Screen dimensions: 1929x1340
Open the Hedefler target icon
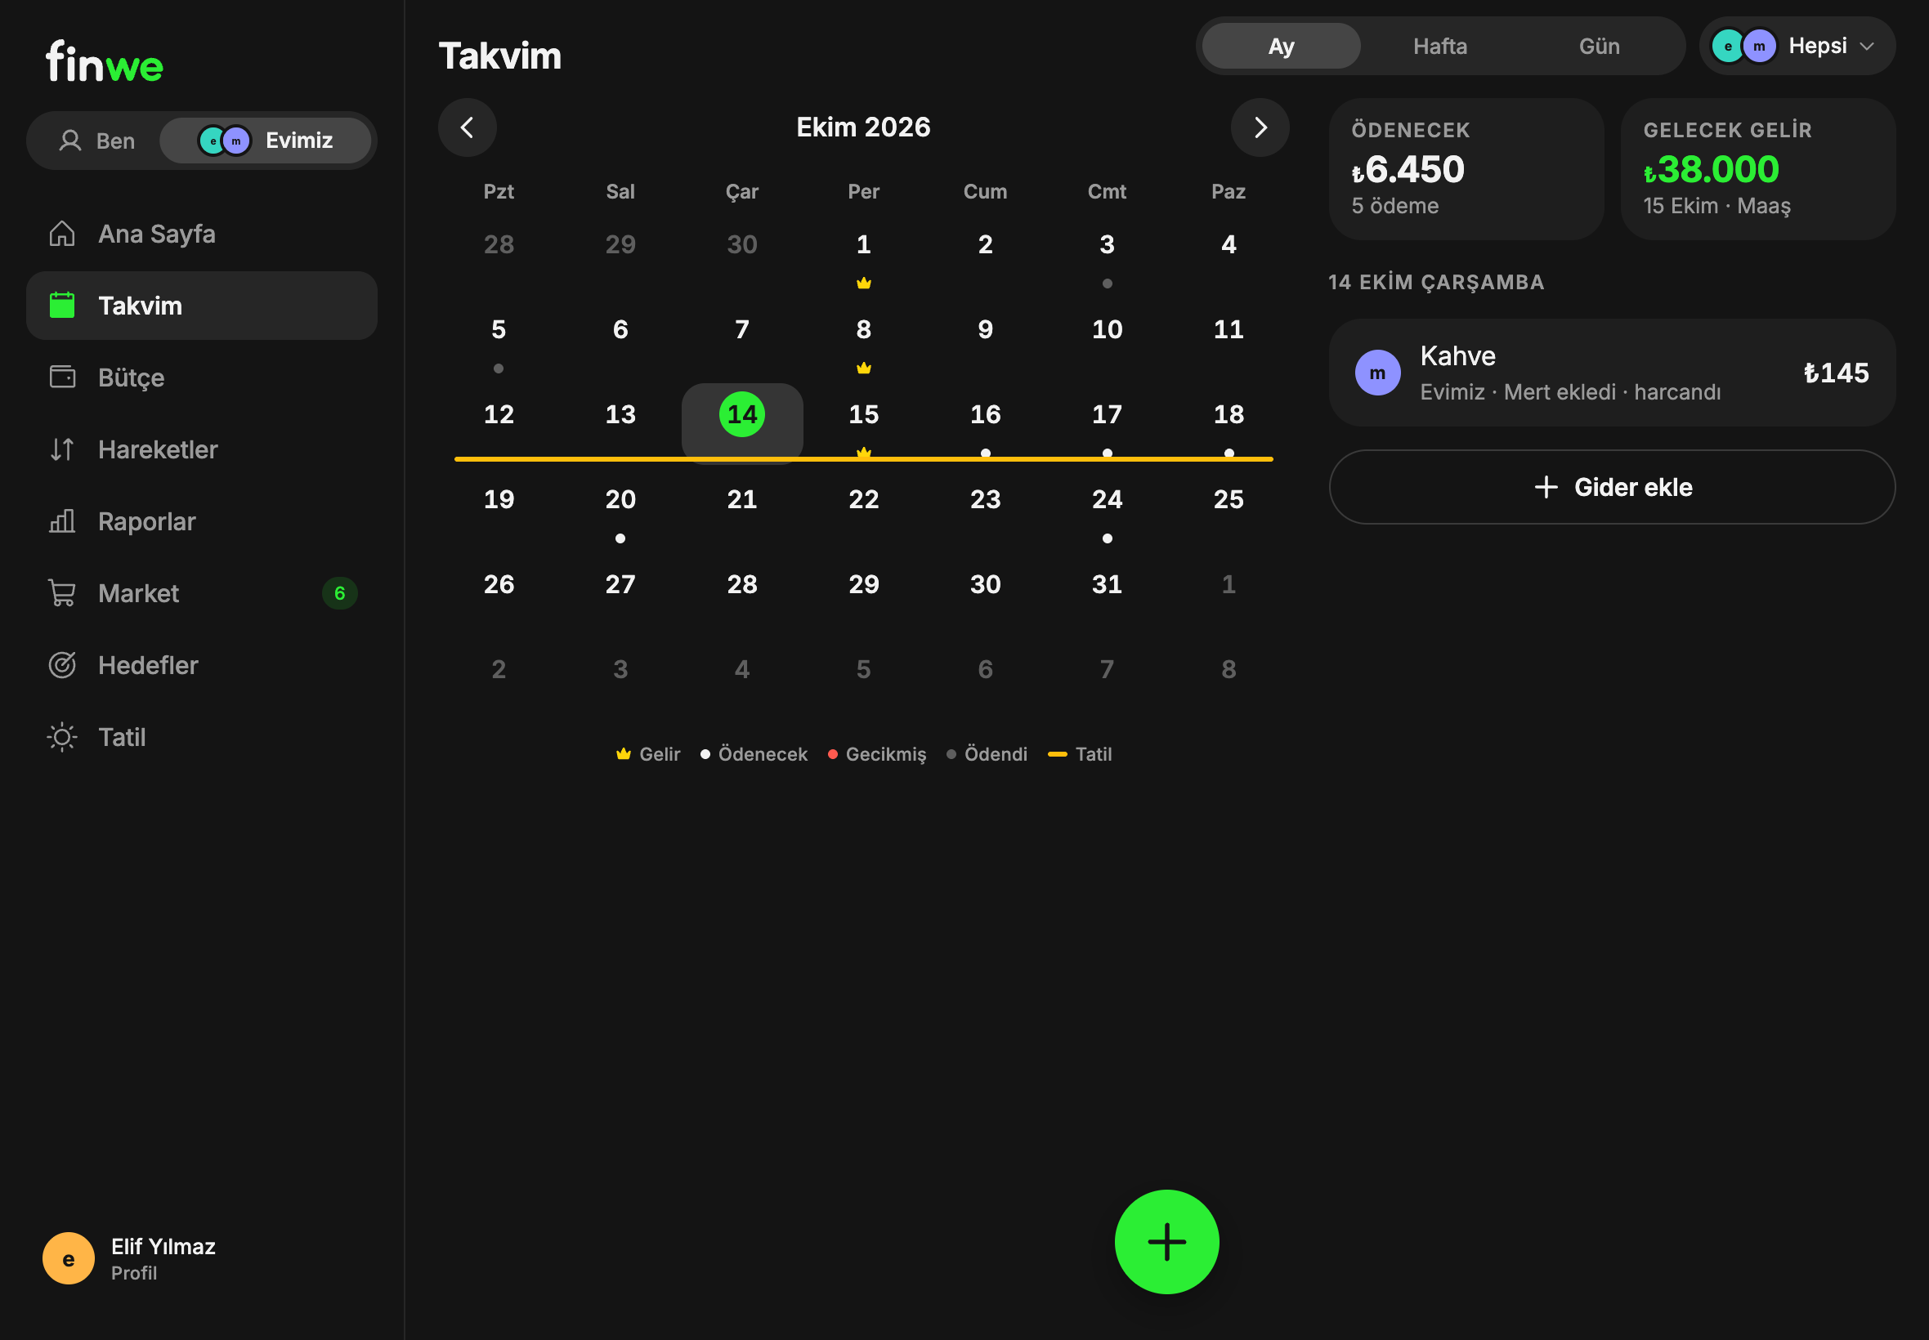62,665
